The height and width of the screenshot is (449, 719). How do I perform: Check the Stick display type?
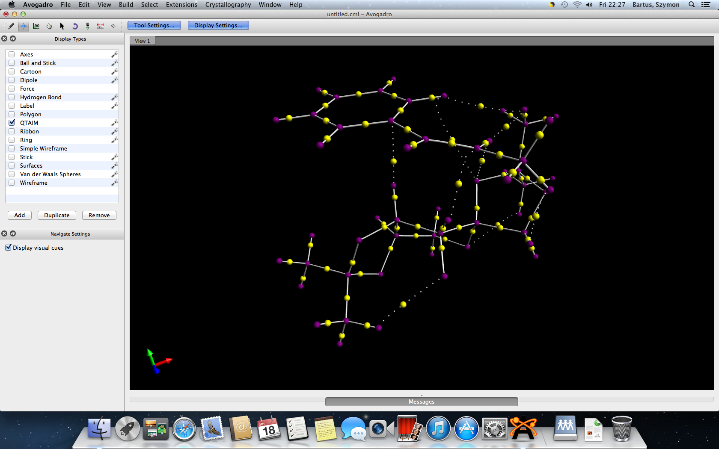coord(12,157)
